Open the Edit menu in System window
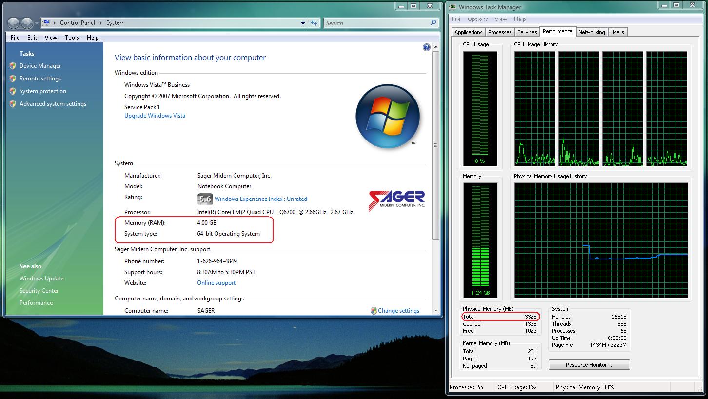The width and height of the screenshot is (708, 399). (32, 37)
